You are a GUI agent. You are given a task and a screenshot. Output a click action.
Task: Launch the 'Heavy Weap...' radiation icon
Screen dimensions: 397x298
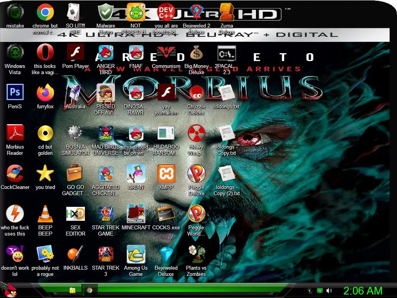pyautogui.click(x=196, y=133)
